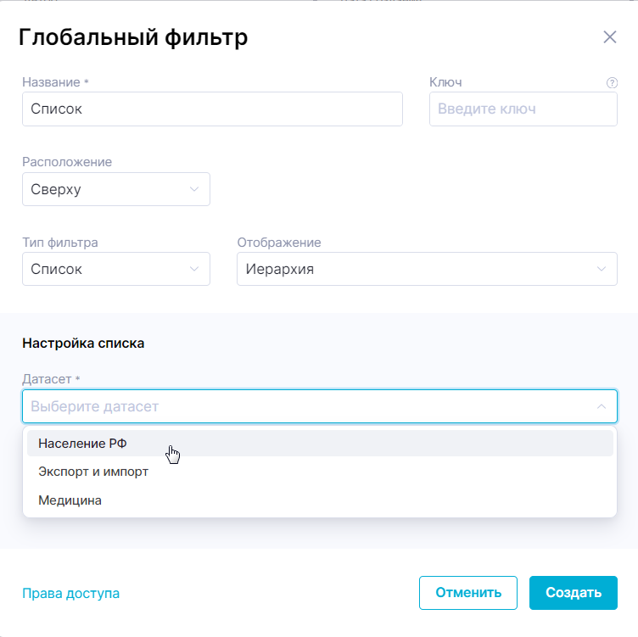
Task: Open the Расположение dropdown showing Сверху
Action: coord(116,189)
